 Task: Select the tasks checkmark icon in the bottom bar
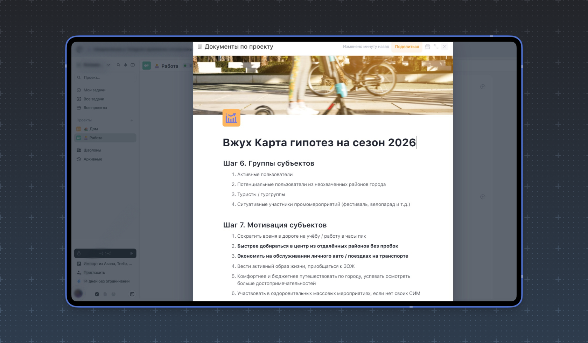pos(97,294)
